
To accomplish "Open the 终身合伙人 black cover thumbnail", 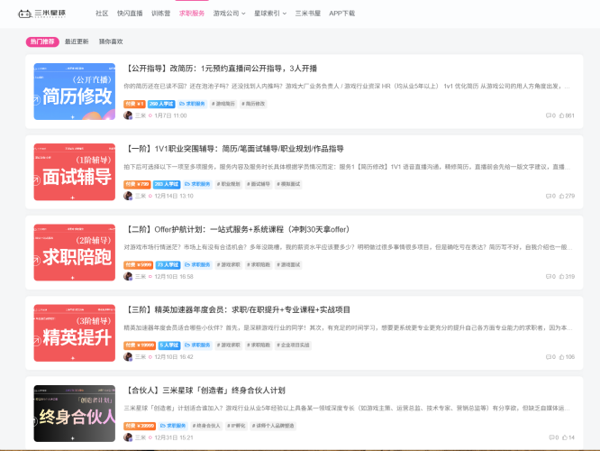I will (74, 413).
